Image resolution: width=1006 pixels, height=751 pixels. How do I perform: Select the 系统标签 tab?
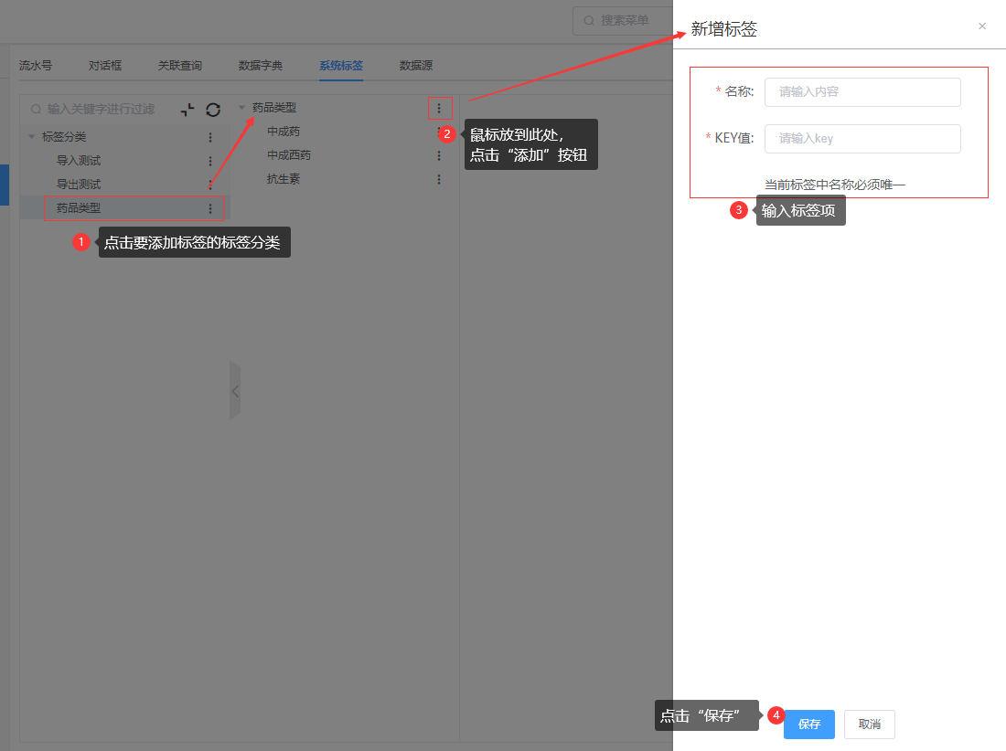[341, 66]
